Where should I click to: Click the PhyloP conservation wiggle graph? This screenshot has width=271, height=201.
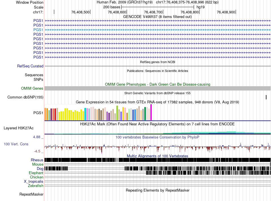(157, 148)
